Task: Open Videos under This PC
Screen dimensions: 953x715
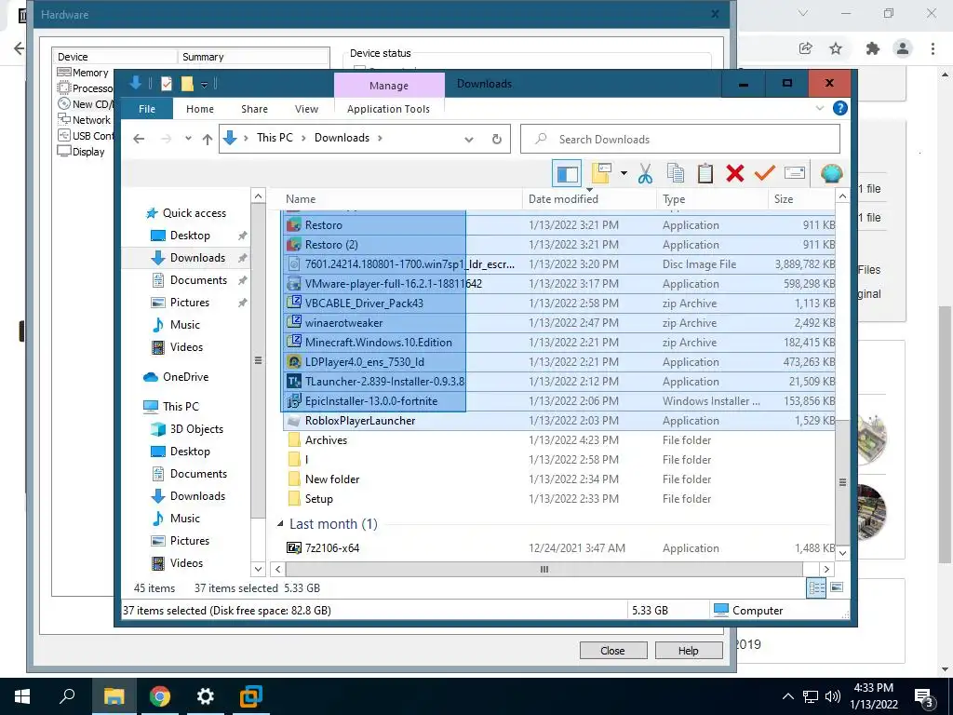Action: point(186,563)
